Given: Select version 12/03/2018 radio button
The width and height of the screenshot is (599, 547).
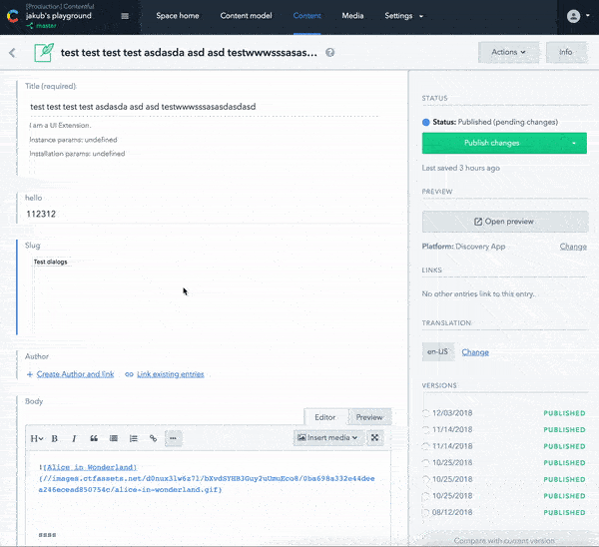Looking at the screenshot, I should click(x=426, y=413).
